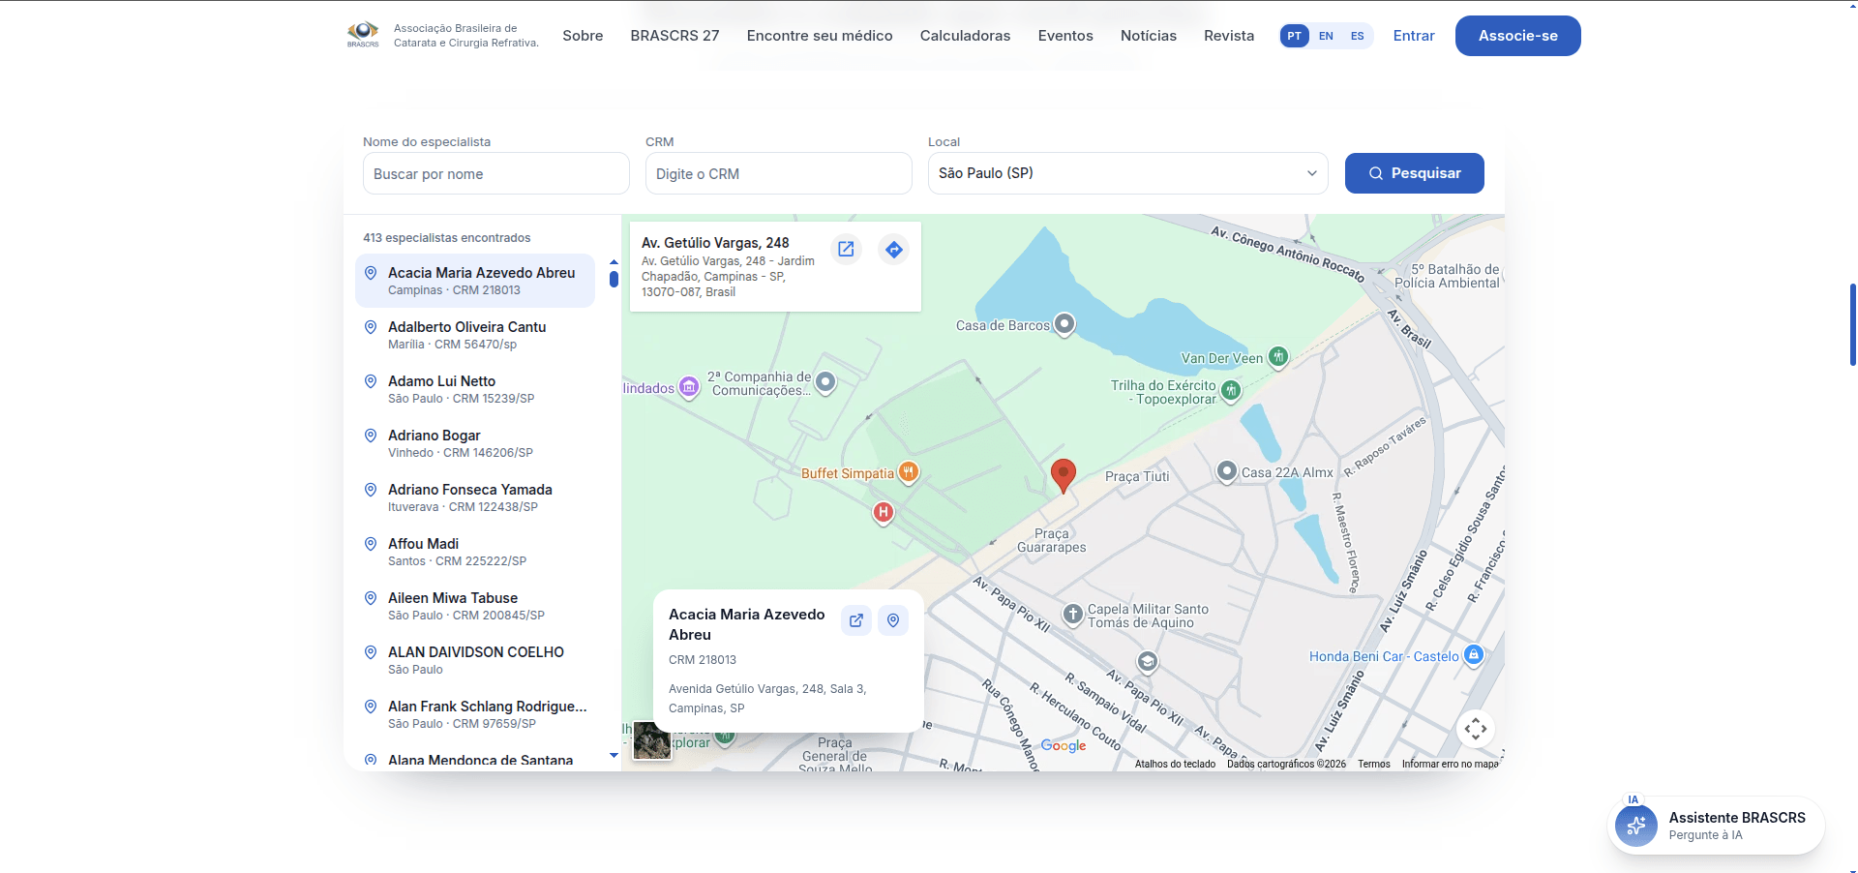Click Van Der Veen park marker
This screenshot has width=1858, height=873.
(x=1278, y=357)
